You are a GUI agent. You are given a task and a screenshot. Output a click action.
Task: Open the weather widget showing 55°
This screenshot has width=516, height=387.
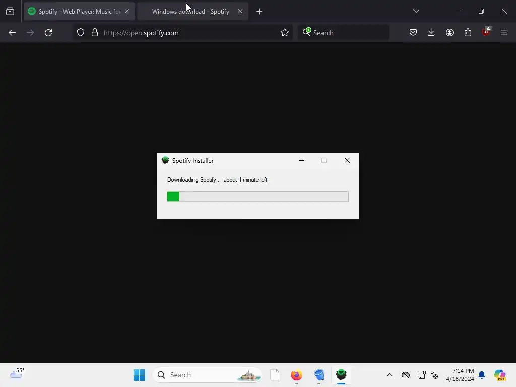17,373
